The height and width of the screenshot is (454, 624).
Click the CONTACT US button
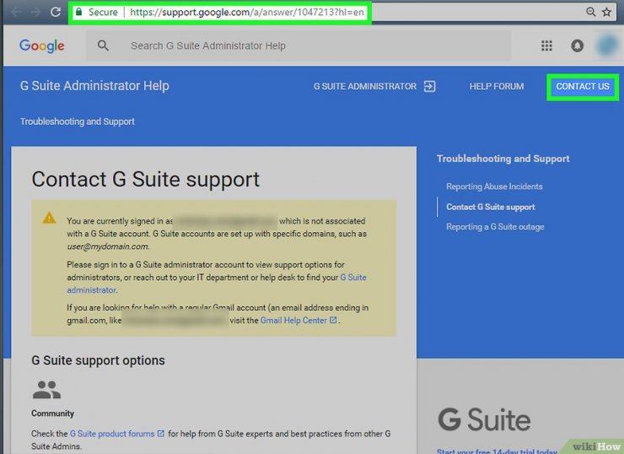[583, 86]
